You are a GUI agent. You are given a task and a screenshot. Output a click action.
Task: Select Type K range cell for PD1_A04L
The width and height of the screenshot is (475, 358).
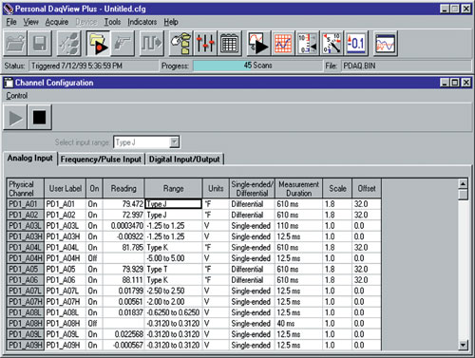tap(173, 248)
